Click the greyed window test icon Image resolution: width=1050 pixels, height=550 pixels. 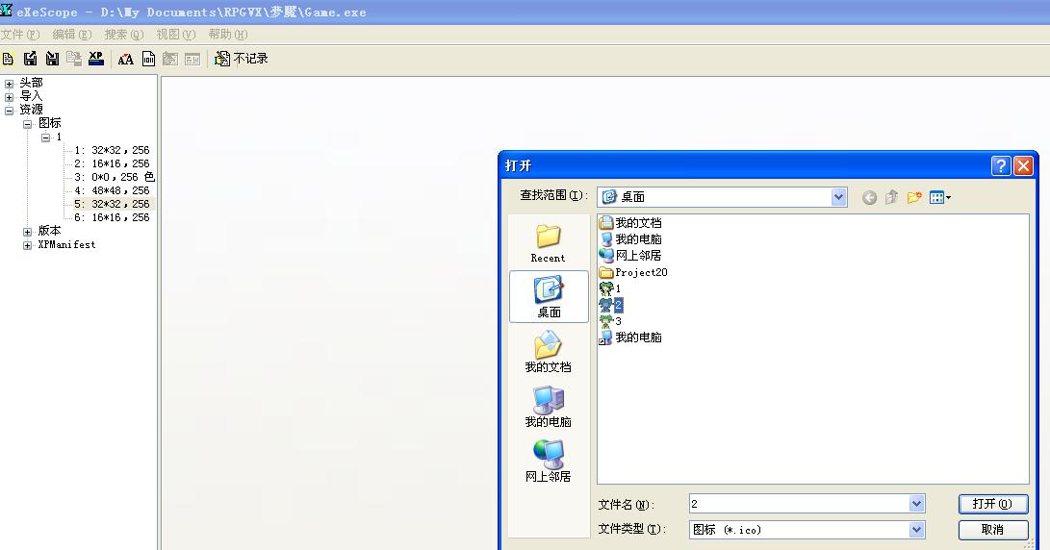[x=192, y=60]
